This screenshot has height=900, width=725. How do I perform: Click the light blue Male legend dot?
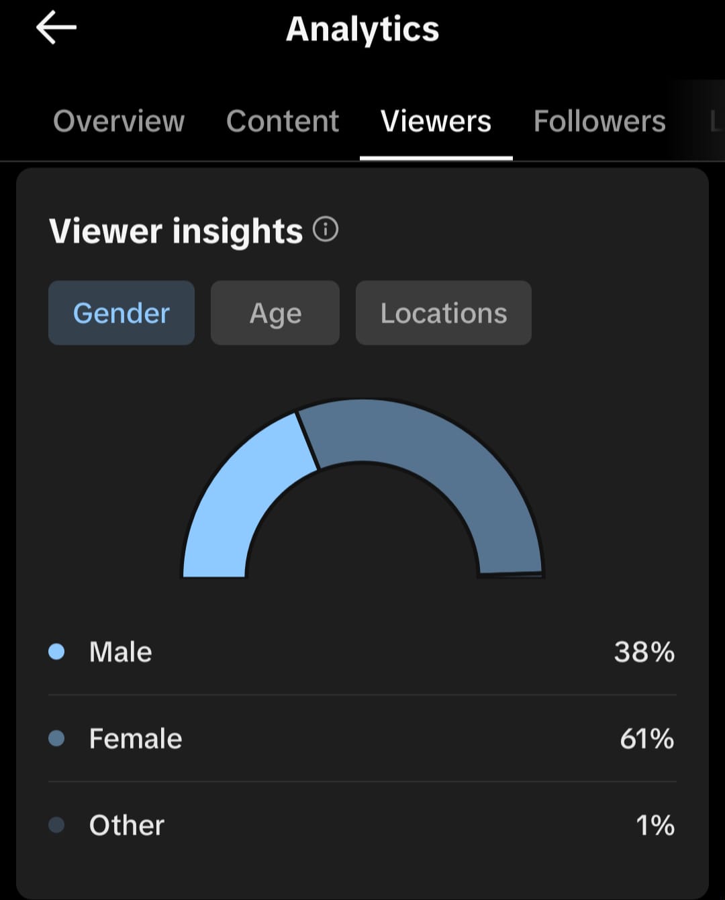[57, 652]
